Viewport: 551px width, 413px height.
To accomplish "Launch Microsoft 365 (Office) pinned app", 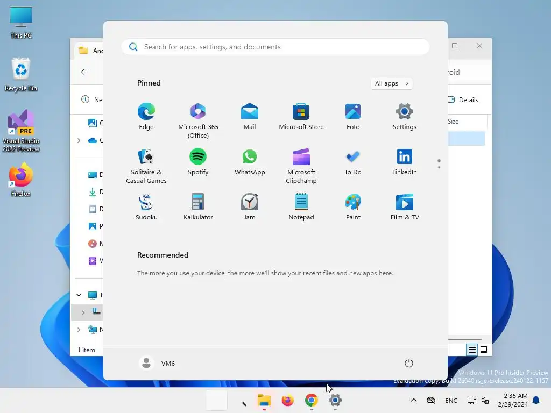I will click(198, 120).
